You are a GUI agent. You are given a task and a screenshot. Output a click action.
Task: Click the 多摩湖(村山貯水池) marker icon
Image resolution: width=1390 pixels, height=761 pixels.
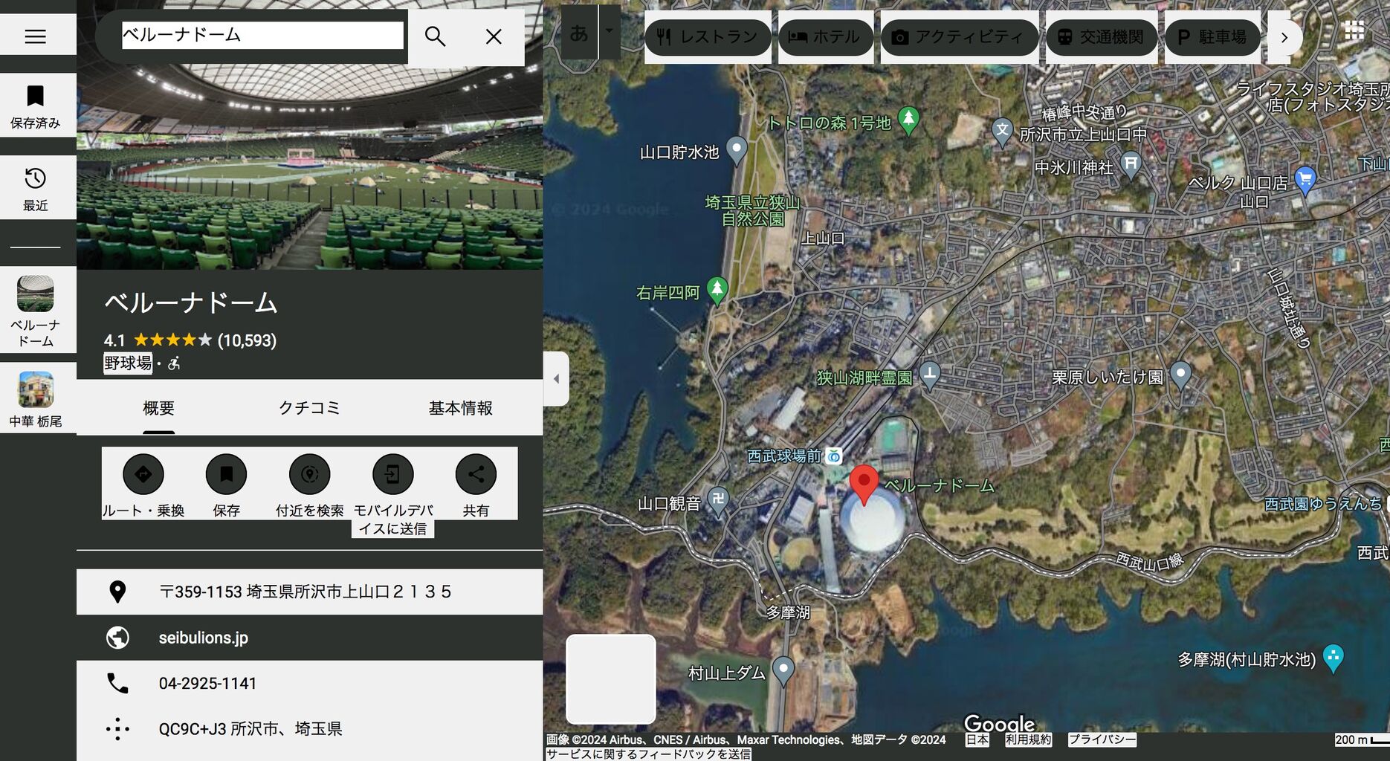point(1334,658)
